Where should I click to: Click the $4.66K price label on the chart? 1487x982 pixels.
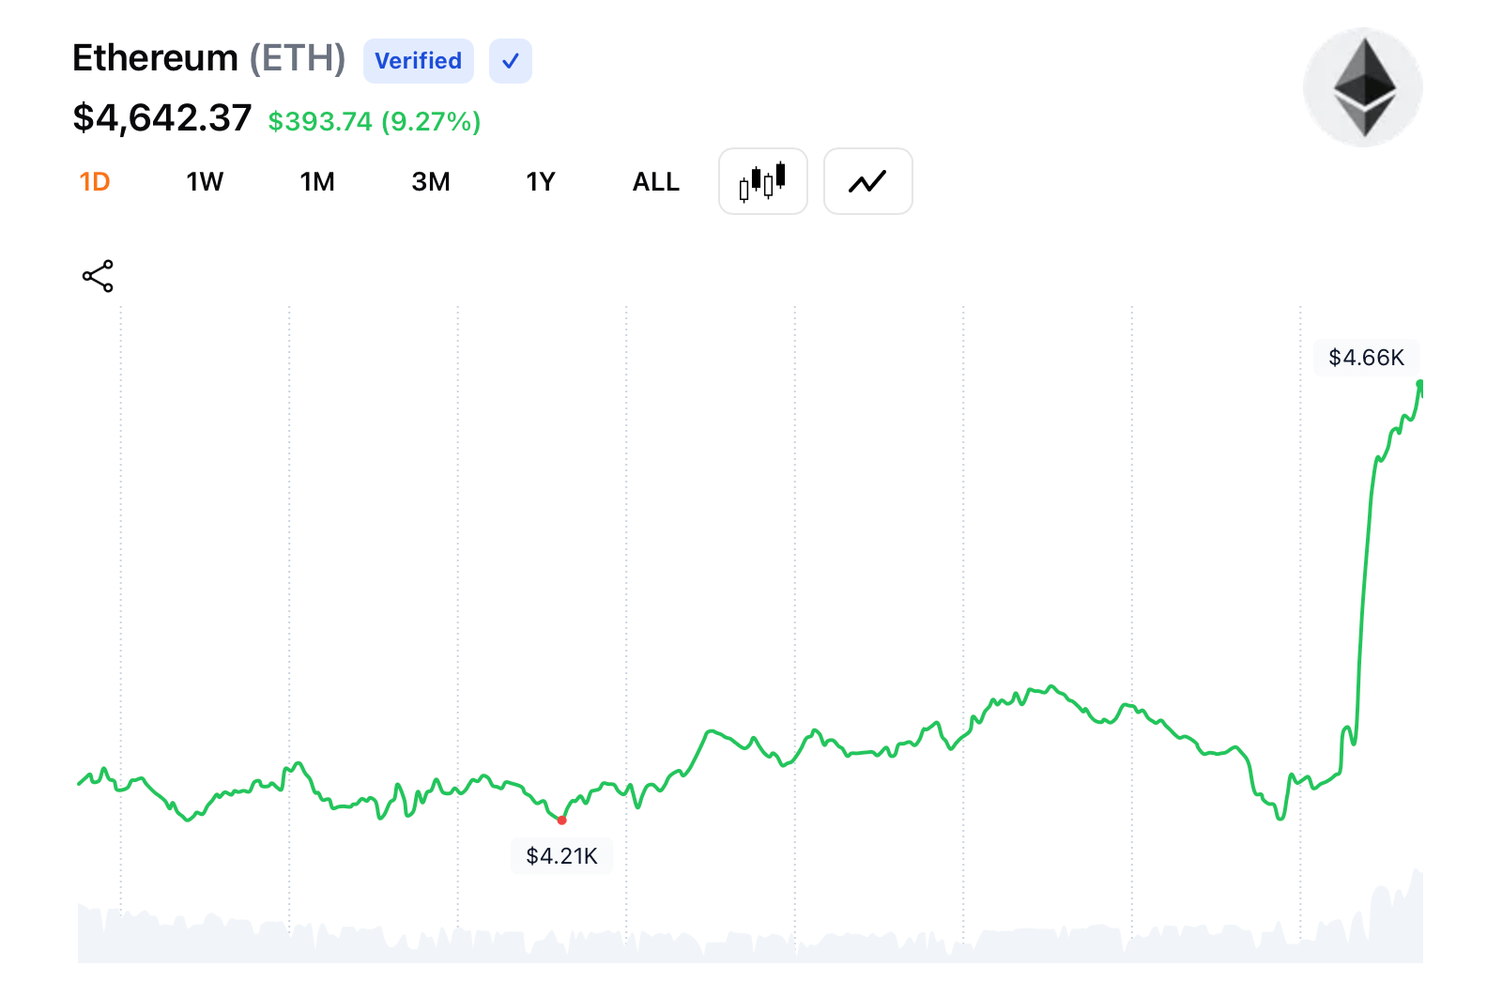[x=1366, y=357]
